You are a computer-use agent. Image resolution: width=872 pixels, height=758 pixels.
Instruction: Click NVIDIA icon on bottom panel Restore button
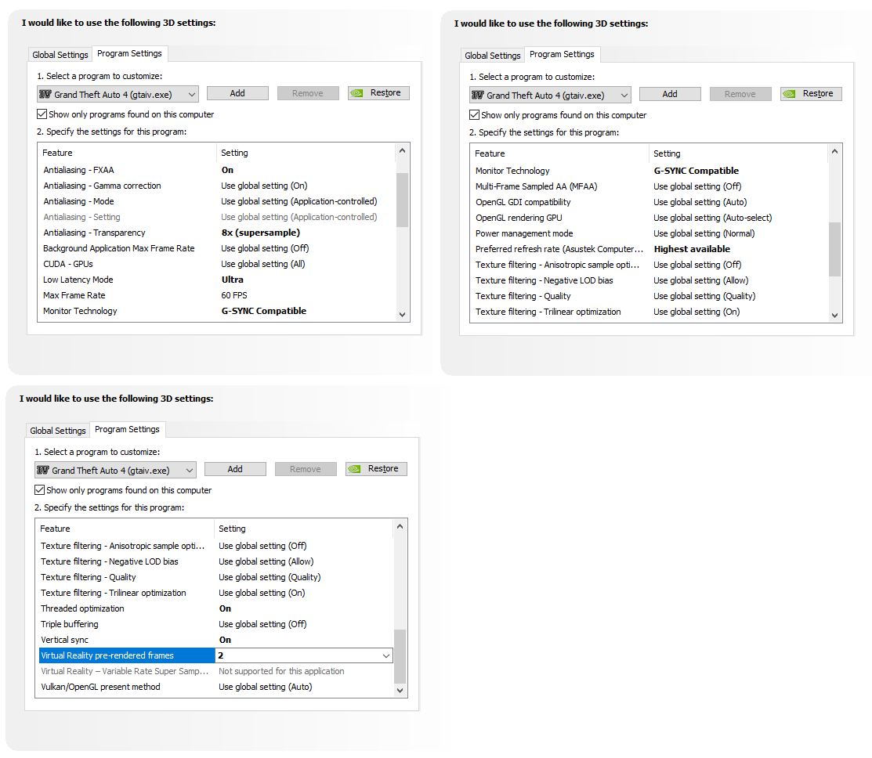(x=354, y=469)
